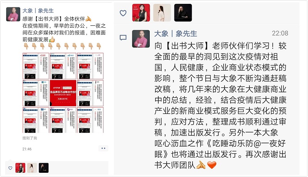Tap the 提到了我 mention label
The width and height of the screenshot is (308, 177).
coord(30,138)
